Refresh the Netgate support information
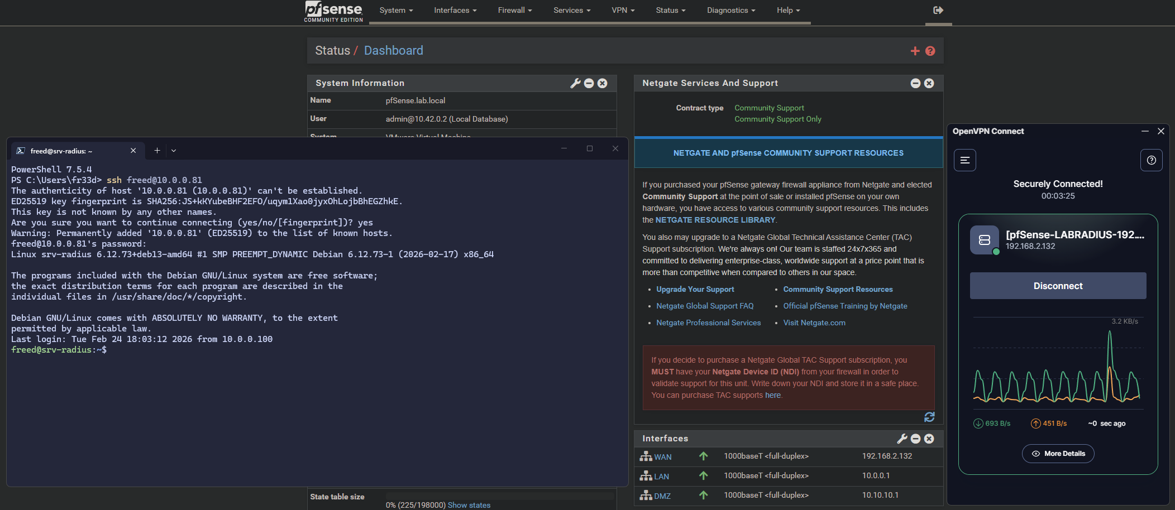The height and width of the screenshot is (510, 1175). pos(929,417)
